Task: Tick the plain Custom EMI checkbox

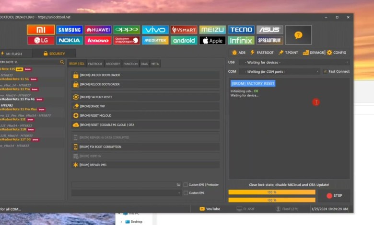Action: coord(186,193)
